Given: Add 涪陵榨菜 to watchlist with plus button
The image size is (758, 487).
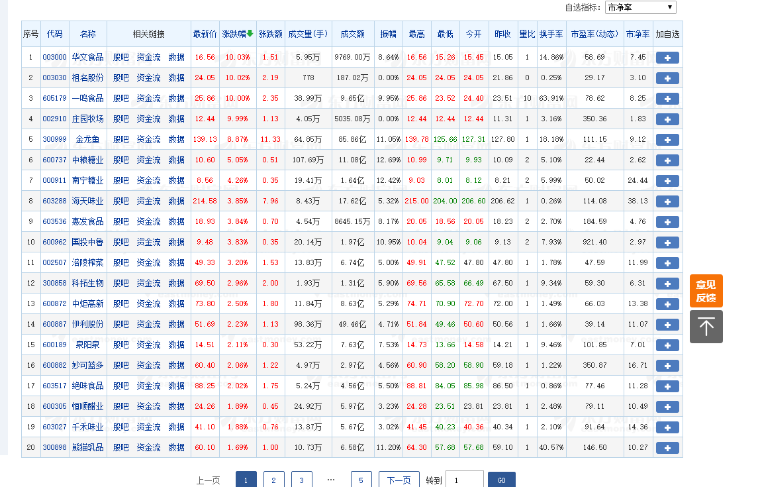Looking at the screenshot, I should pos(667,263).
